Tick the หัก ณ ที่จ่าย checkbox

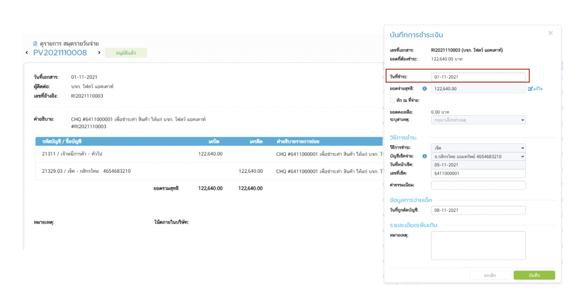click(x=392, y=100)
